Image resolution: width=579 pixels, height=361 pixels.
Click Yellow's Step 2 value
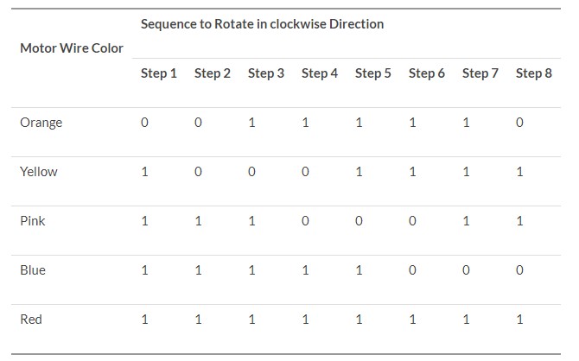[x=198, y=172]
